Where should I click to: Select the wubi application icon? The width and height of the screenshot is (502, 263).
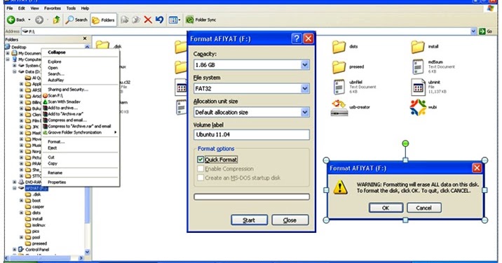[418, 108]
